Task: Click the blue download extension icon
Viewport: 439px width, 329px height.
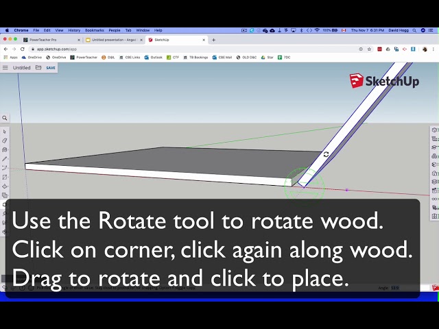Action: pos(413,49)
